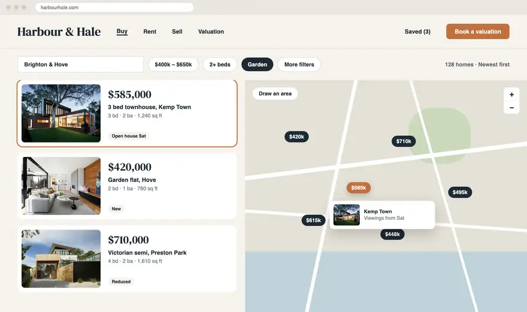Screen dimensions: 527x312
Task: Zoom out the map with minus button
Action: 511,108
